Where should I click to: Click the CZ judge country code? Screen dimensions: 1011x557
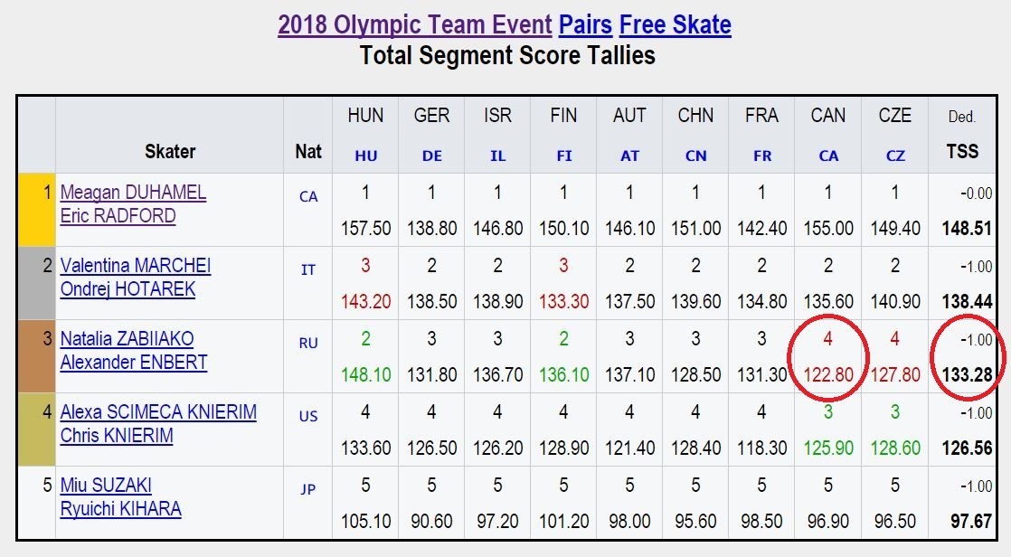click(895, 156)
